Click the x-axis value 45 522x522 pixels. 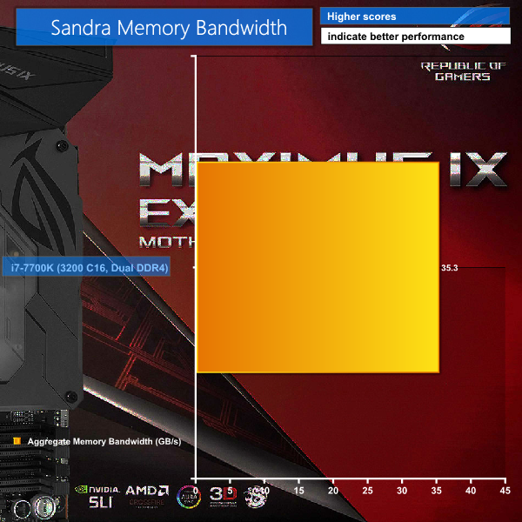click(505, 491)
